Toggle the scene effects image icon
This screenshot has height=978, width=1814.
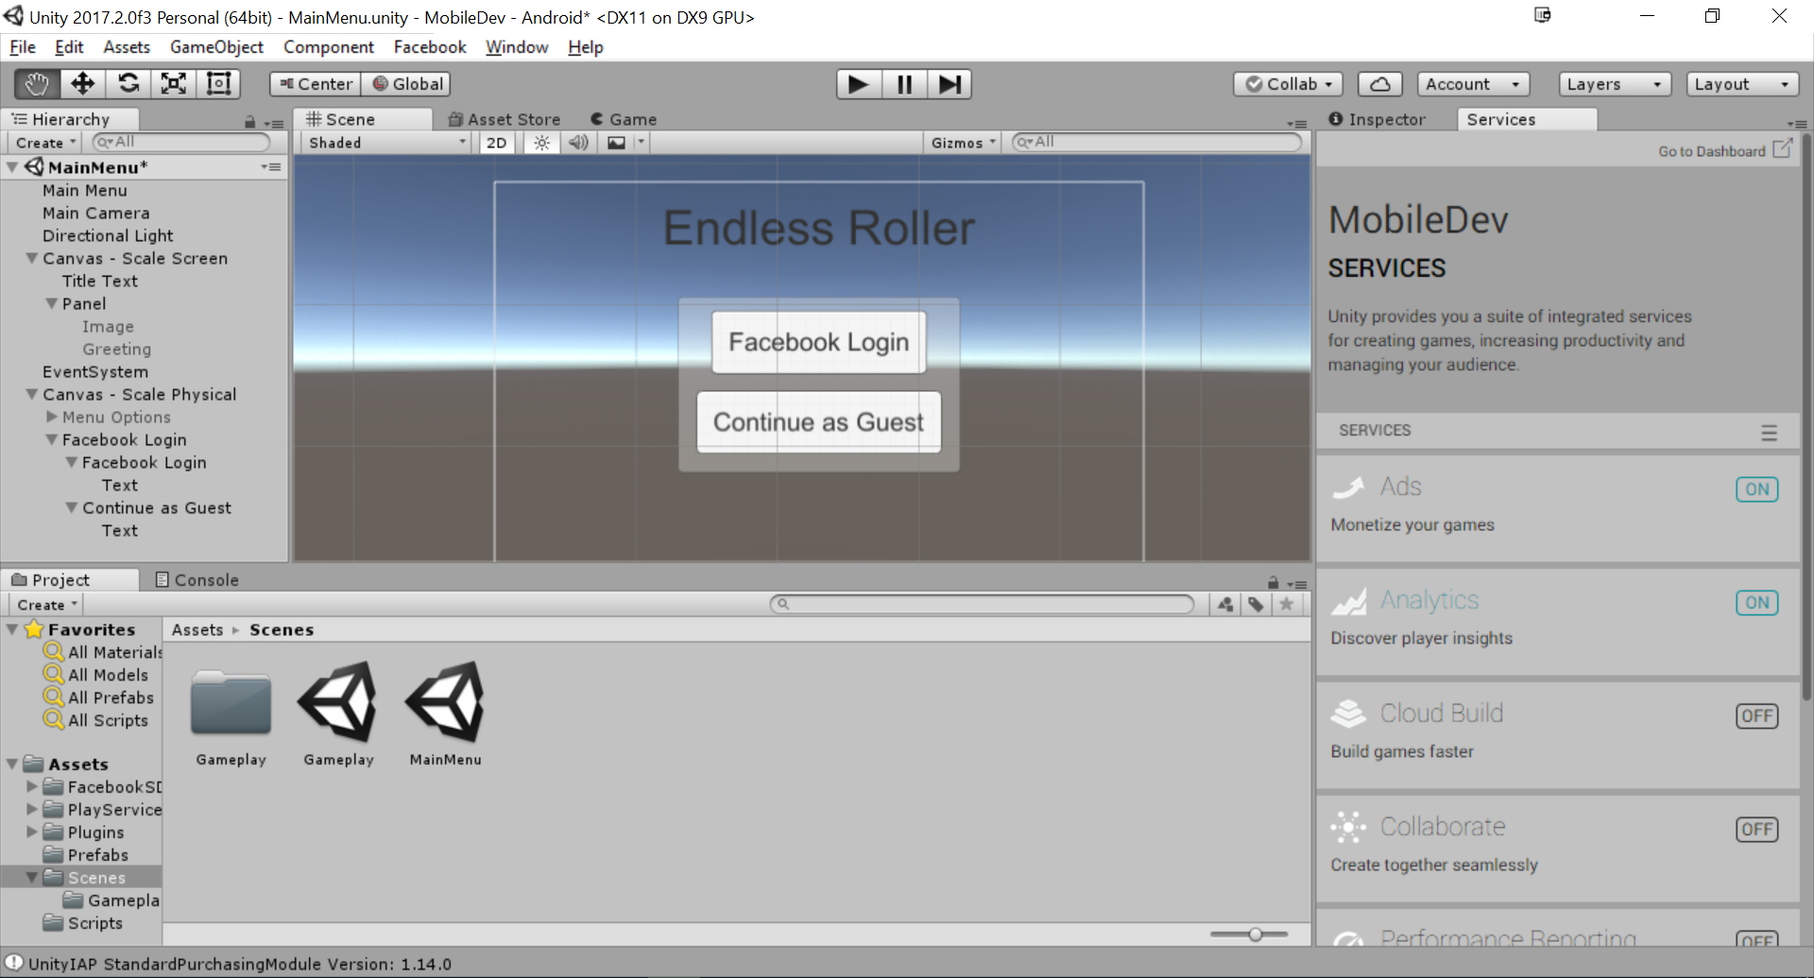[x=616, y=143]
